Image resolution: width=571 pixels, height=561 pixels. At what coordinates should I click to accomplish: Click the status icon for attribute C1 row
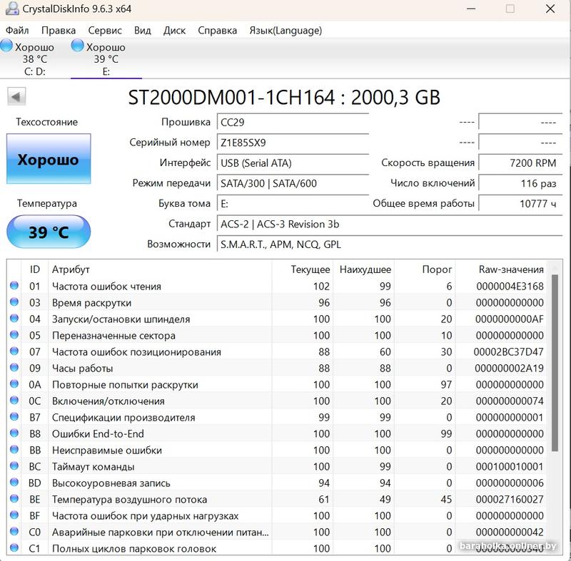(x=14, y=549)
